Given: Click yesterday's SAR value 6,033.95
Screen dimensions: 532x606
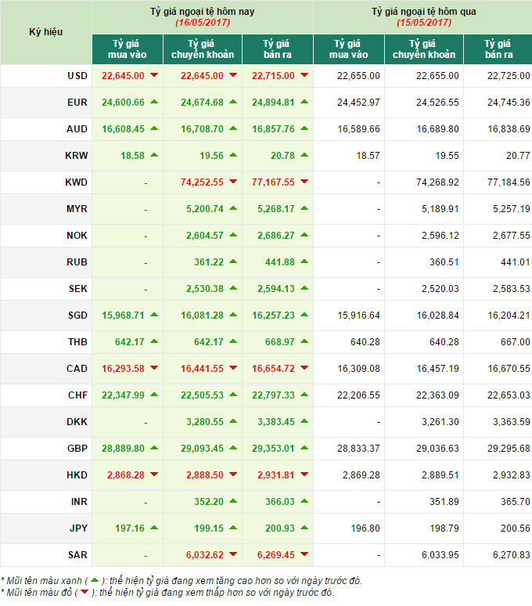Looking at the screenshot, I should [x=440, y=555].
